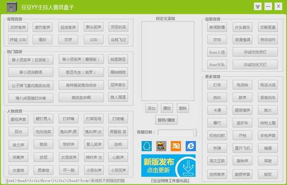Click the app logo in title bar

point(11,7)
